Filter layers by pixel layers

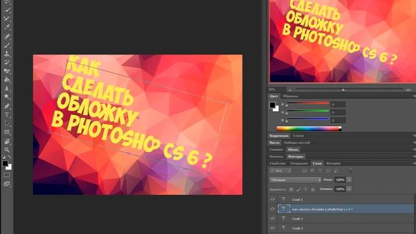pyautogui.click(x=305, y=171)
